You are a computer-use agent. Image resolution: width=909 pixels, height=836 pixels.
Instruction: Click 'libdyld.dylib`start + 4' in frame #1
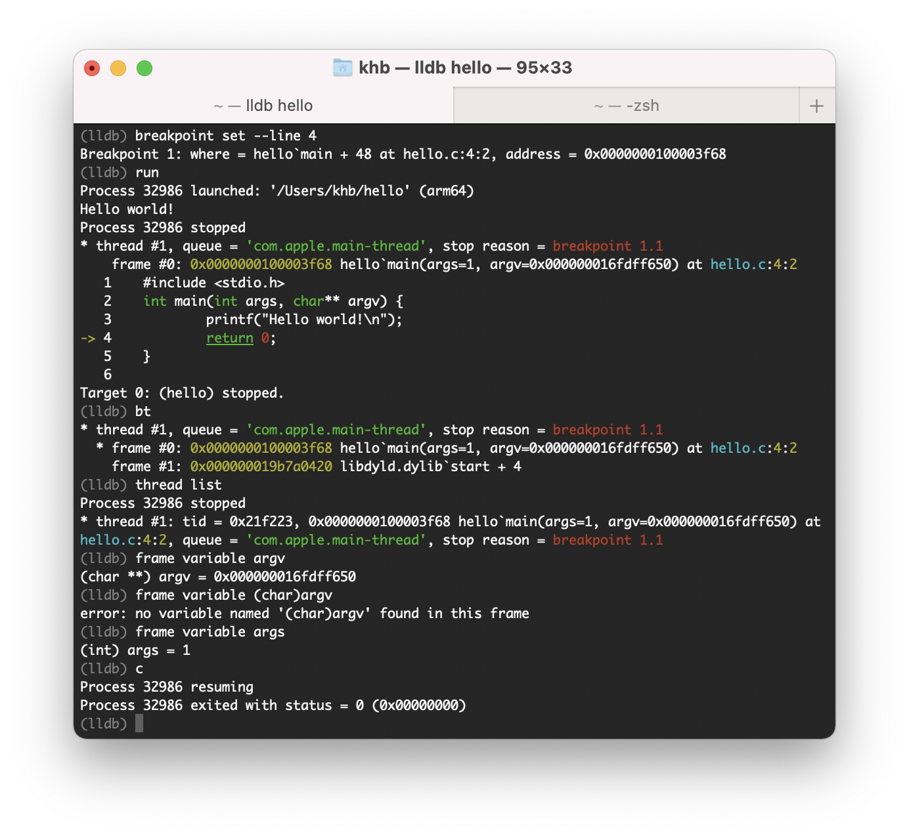point(431,467)
